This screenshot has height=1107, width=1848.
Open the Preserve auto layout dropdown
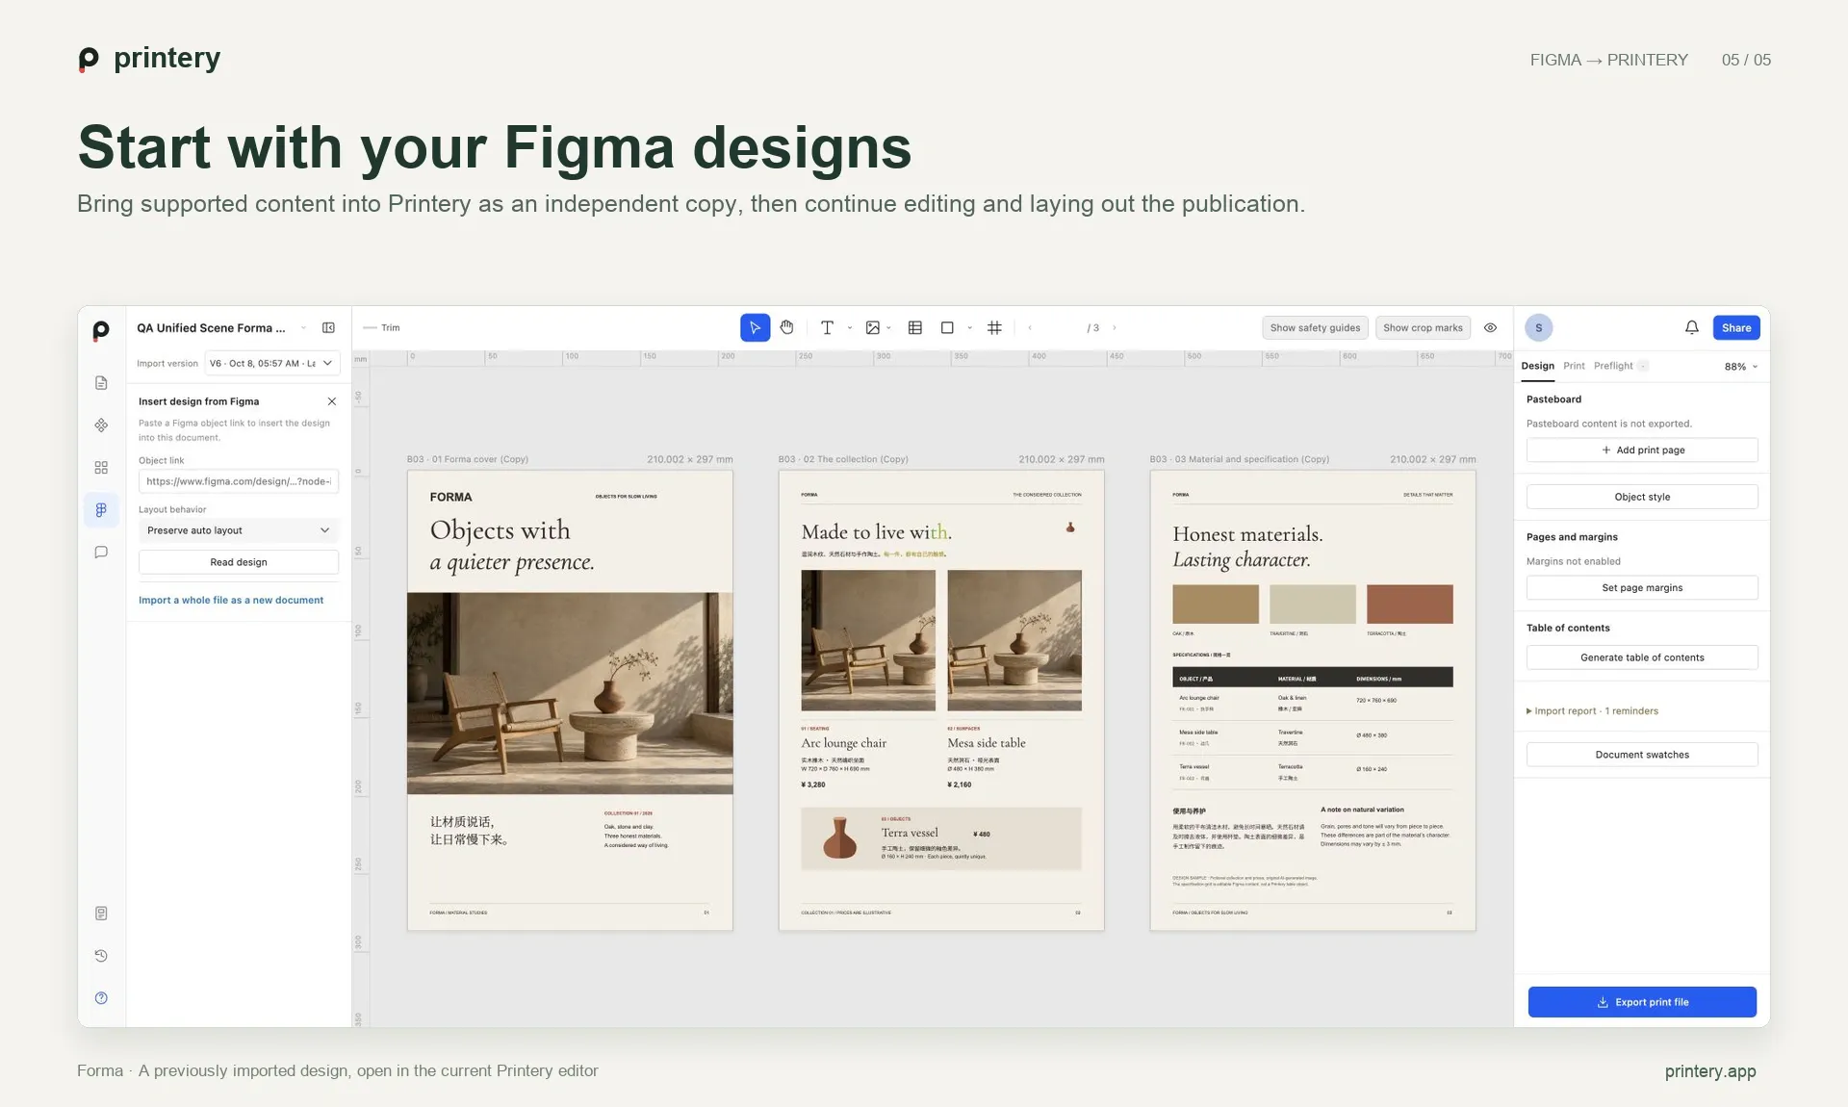coord(239,530)
